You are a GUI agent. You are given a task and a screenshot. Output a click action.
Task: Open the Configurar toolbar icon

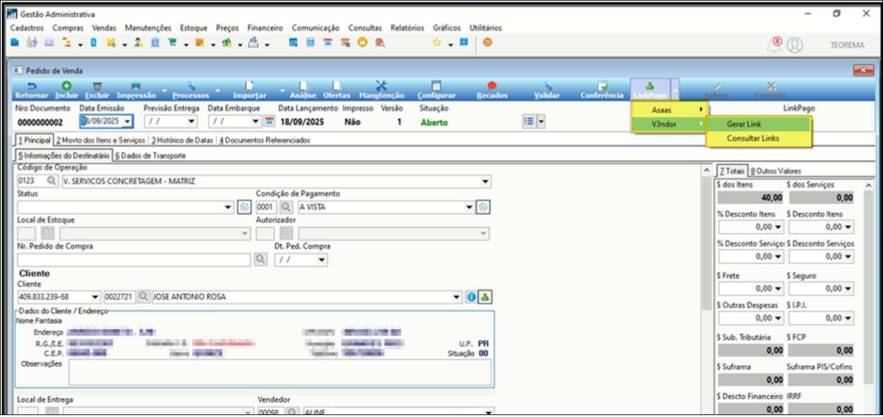coord(436,86)
